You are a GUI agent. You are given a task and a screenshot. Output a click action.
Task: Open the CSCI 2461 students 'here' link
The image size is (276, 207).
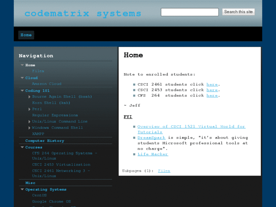[212, 84]
